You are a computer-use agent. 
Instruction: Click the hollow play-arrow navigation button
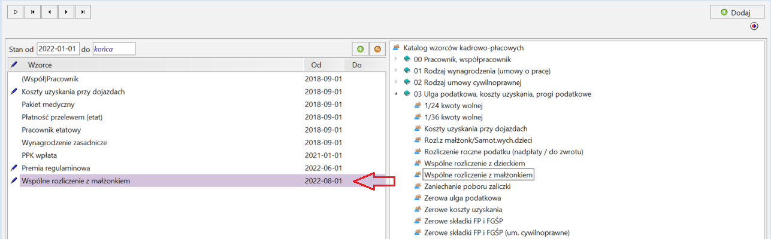click(x=15, y=11)
